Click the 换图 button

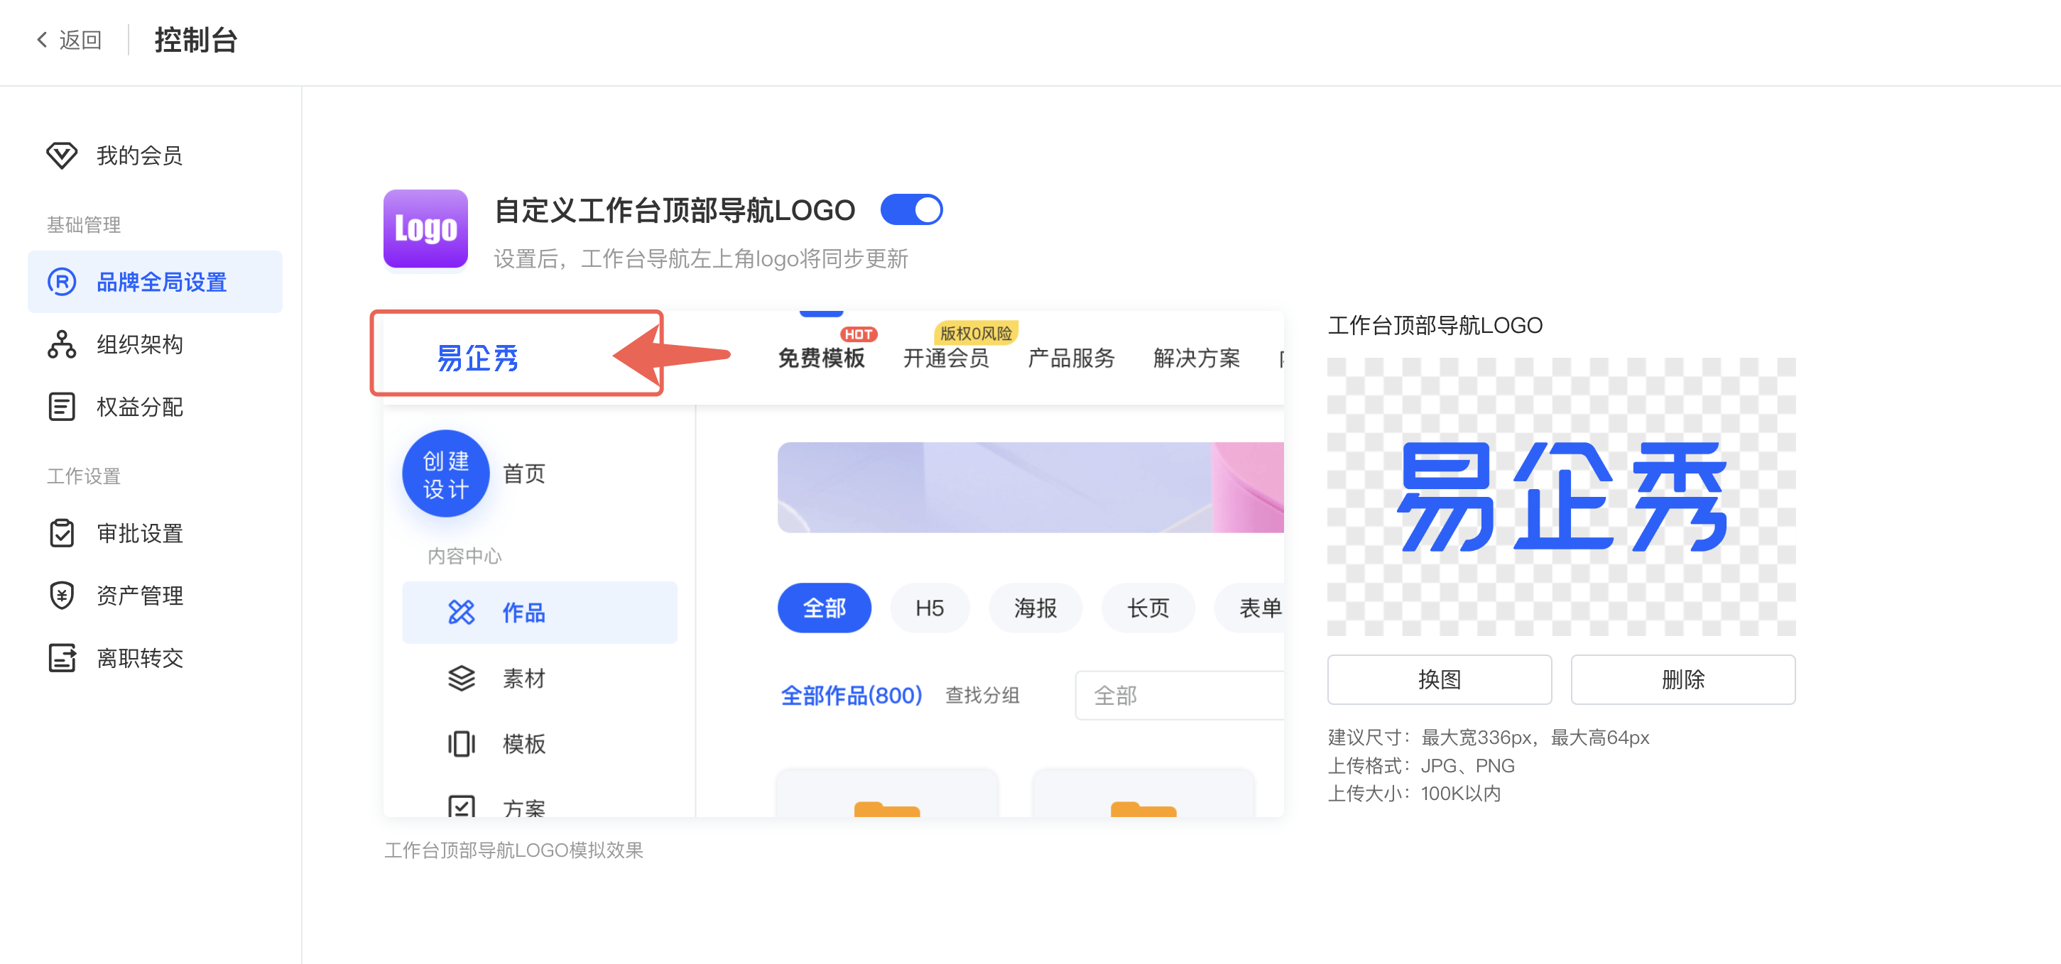pos(1439,679)
